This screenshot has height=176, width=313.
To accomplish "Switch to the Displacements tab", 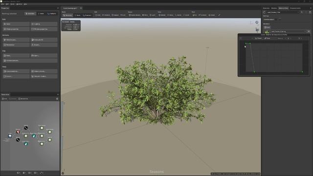I will (295, 8).
